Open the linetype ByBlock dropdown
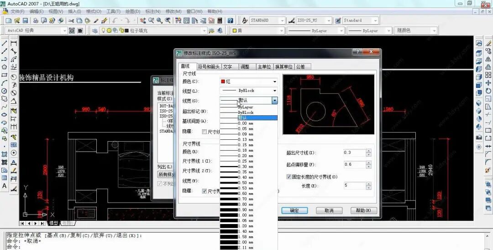 coord(249,91)
